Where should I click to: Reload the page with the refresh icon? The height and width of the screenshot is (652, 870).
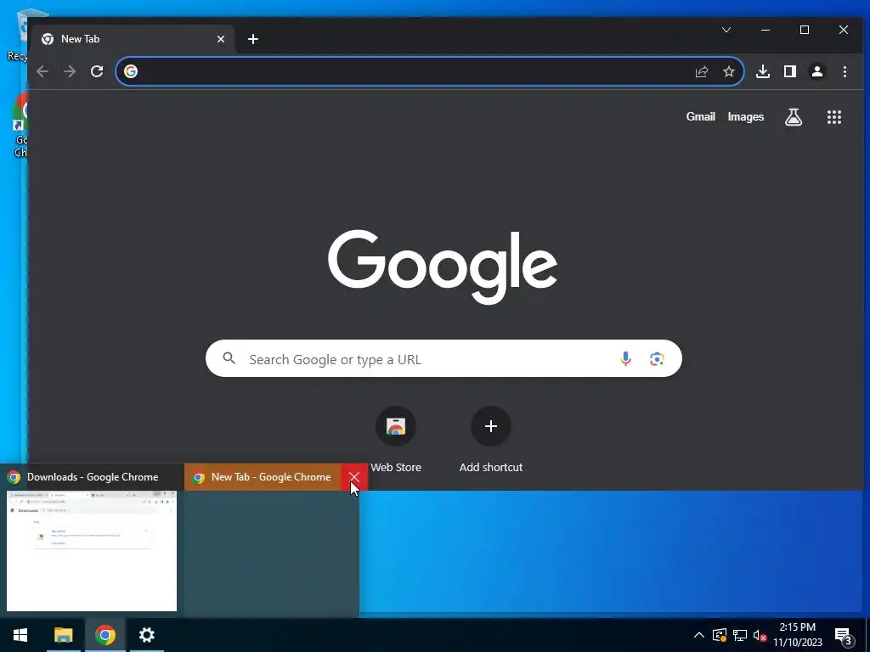click(97, 71)
